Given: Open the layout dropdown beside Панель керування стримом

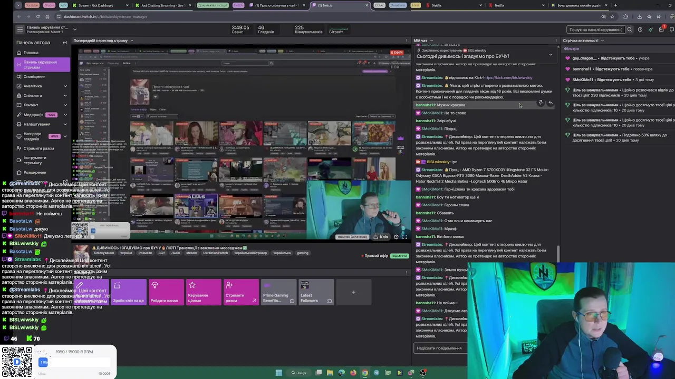Looking at the screenshot, I should coord(74,29).
